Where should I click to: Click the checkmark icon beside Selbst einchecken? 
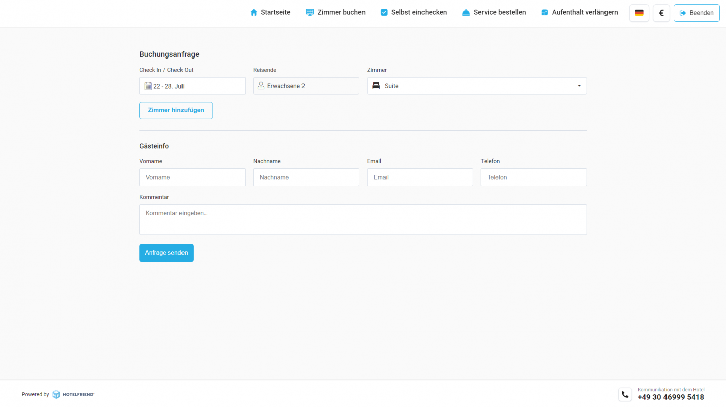point(384,12)
